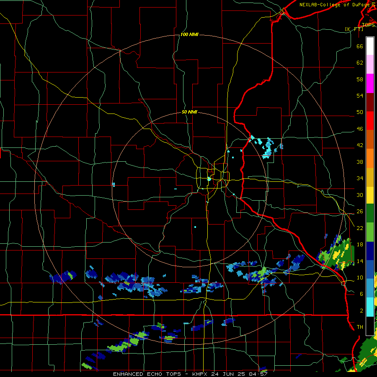The image size is (377, 377).
Task: Click the "KMPX" radar site identifier
Action: pos(199,374)
